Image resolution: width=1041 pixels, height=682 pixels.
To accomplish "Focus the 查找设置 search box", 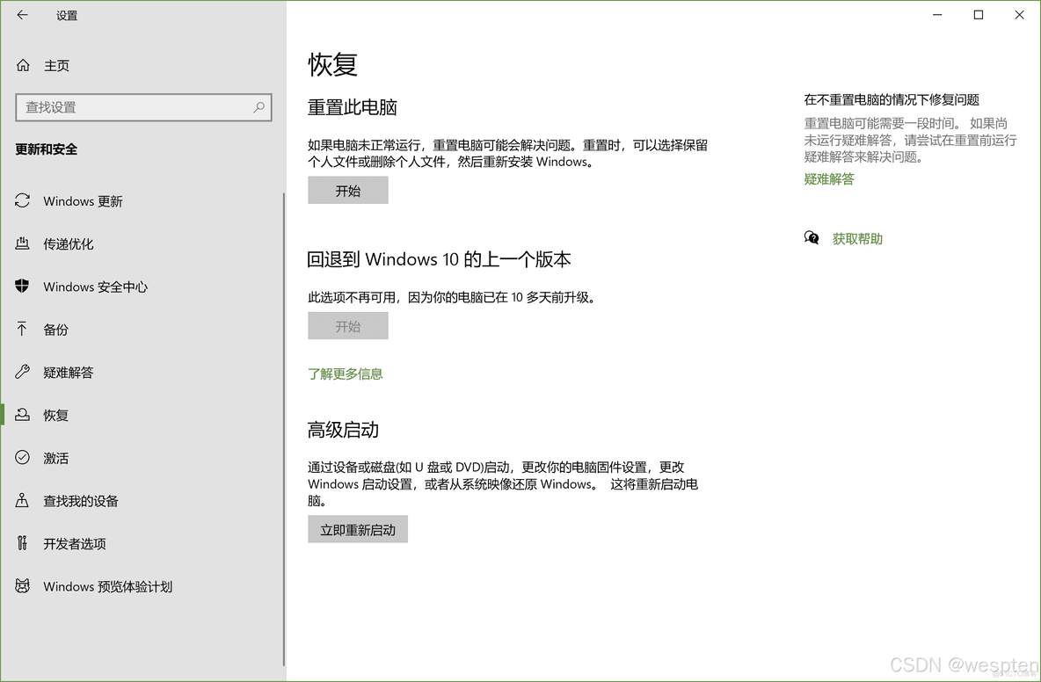I will (x=143, y=107).
